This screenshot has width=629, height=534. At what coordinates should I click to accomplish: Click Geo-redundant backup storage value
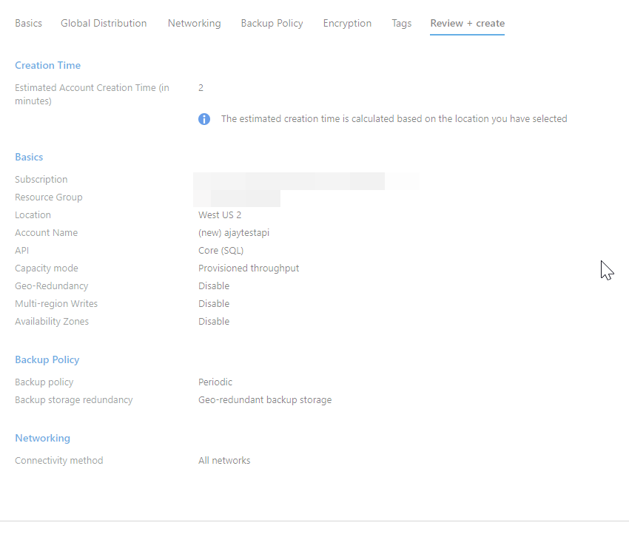(x=265, y=399)
